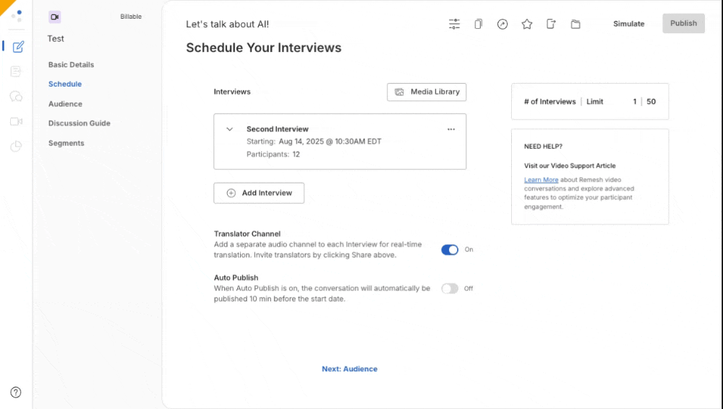This screenshot has width=723, height=409.
Task: Open the chat bubbles icon in left sidebar
Action: coord(16,96)
